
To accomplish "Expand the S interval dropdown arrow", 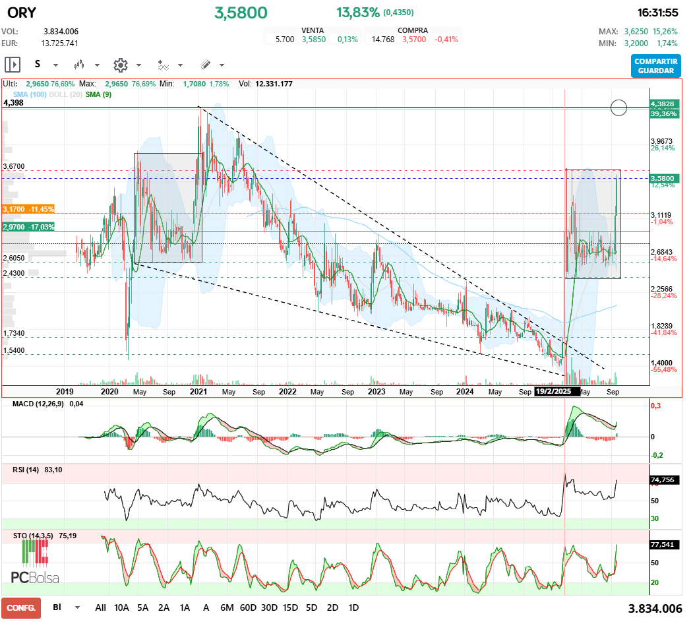I will 55,65.
